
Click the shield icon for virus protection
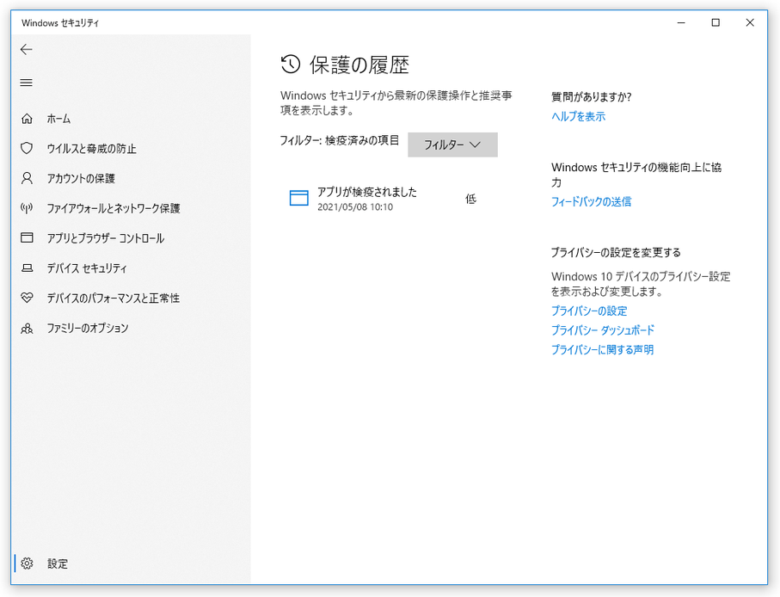tap(27, 148)
